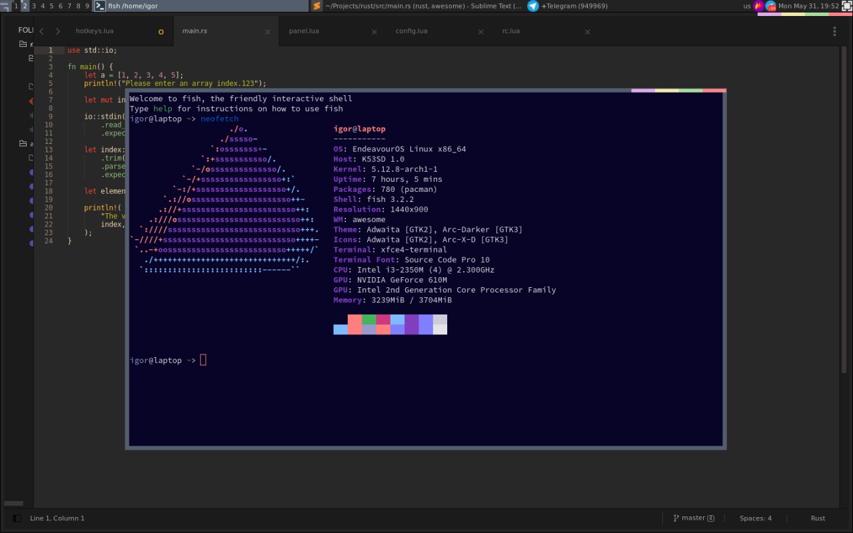Switch to workspace tag 7
The width and height of the screenshot is (853, 533).
(x=69, y=6)
